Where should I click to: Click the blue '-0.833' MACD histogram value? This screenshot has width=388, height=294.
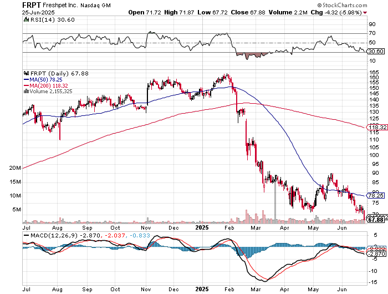tap(140, 235)
